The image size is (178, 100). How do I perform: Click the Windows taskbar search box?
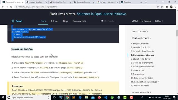[x=29, y=97]
